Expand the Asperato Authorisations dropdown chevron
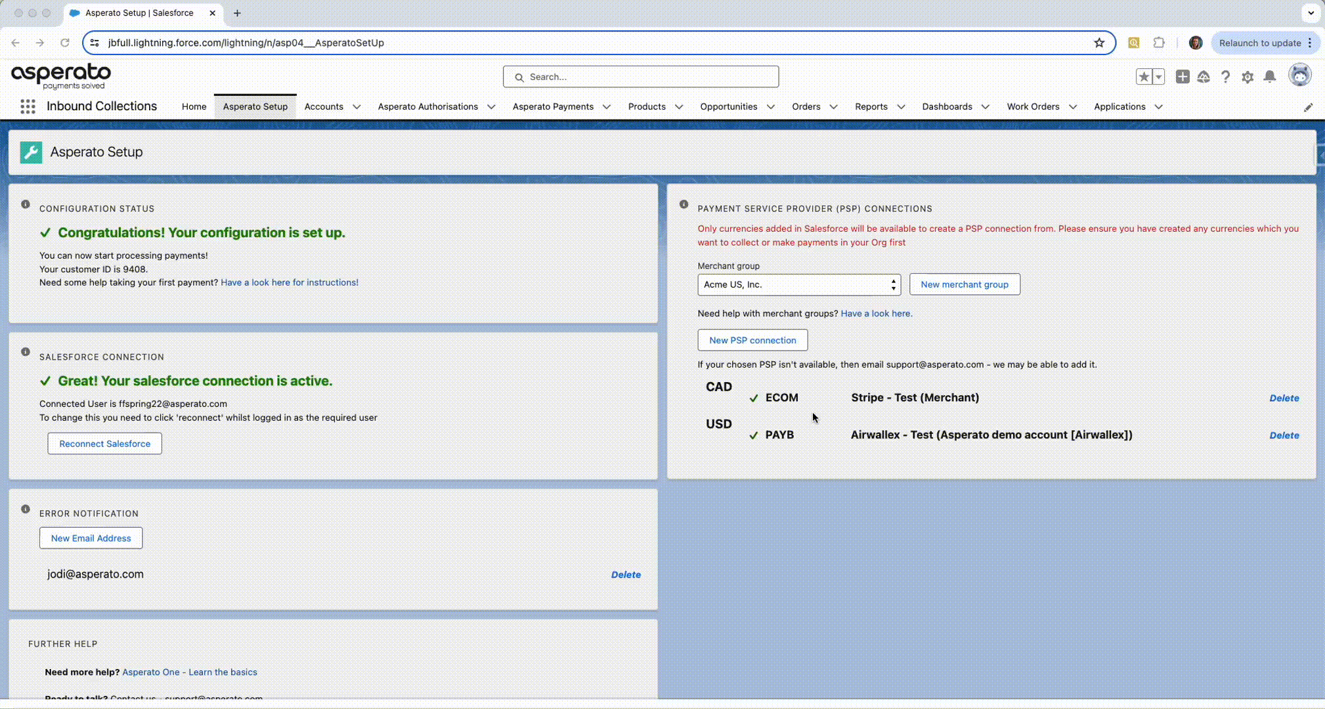Screen dimensions: 1325x709 click(491, 107)
